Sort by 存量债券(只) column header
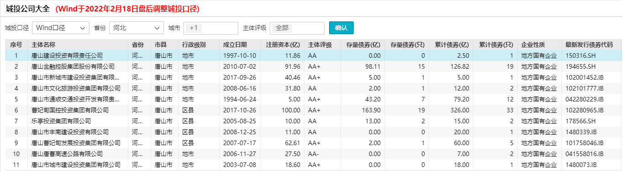 coord(408,45)
